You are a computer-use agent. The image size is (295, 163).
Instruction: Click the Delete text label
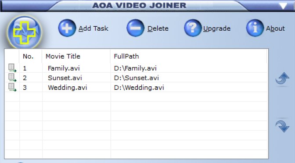(158, 28)
